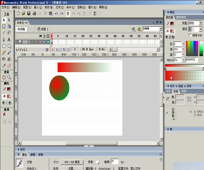Select the Text tool in the toolbox
Viewport: 204px width, 170px height.
coord(9,39)
